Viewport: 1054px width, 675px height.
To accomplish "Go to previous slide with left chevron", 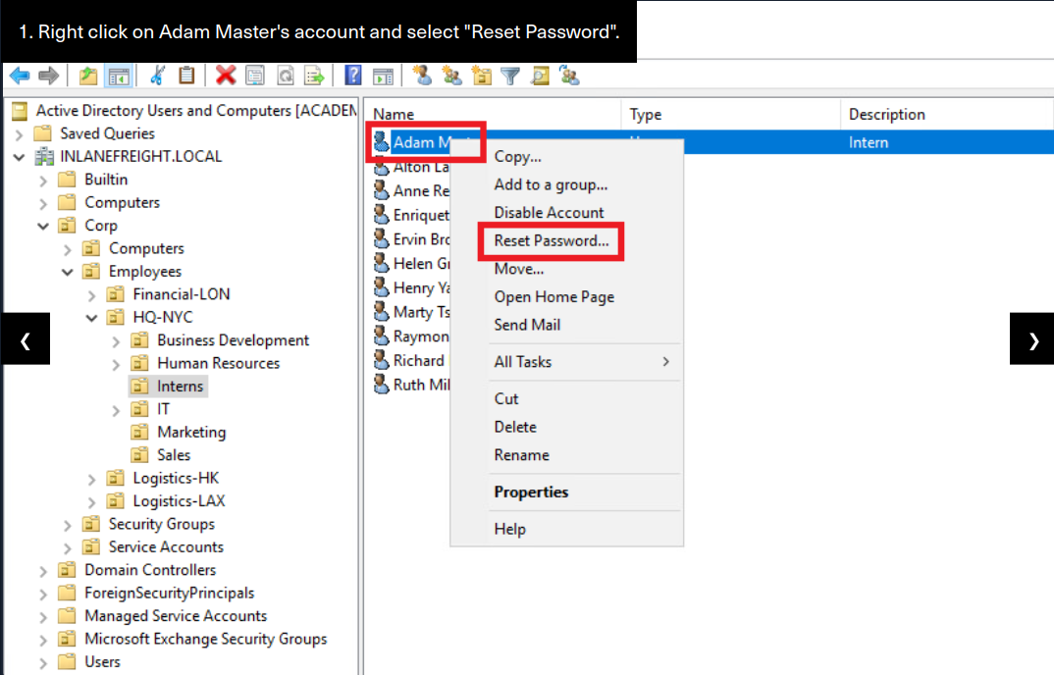I will pyautogui.click(x=26, y=338).
